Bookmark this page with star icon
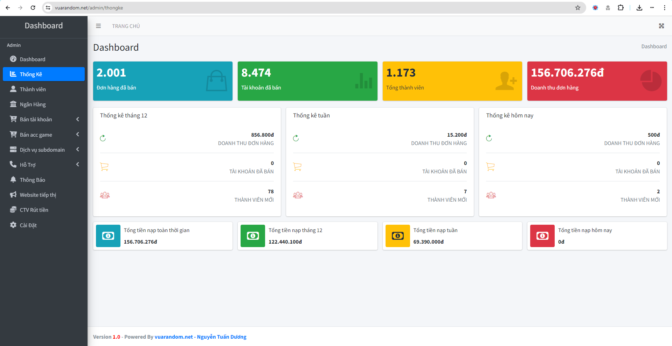 tap(577, 8)
